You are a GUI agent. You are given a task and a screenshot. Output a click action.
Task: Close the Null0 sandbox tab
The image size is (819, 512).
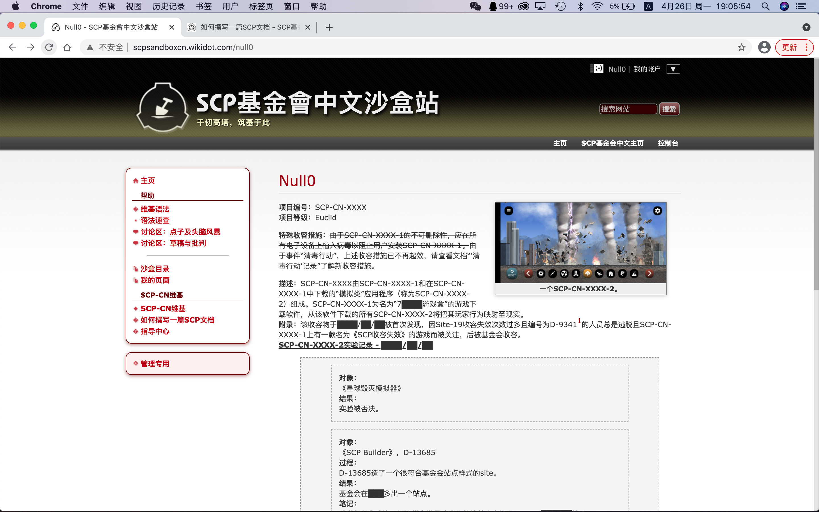(x=172, y=27)
